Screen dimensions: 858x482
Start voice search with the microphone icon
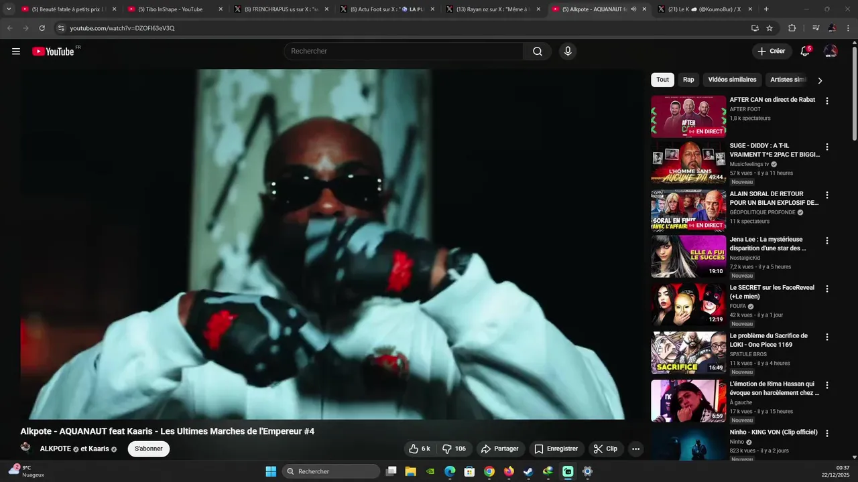tap(568, 52)
